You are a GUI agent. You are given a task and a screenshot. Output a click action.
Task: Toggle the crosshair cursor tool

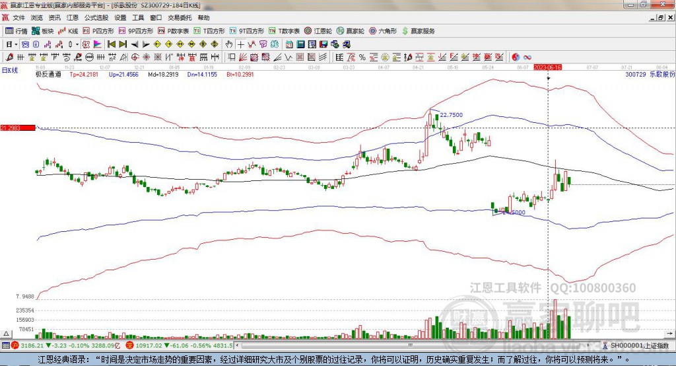click(x=240, y=44)
